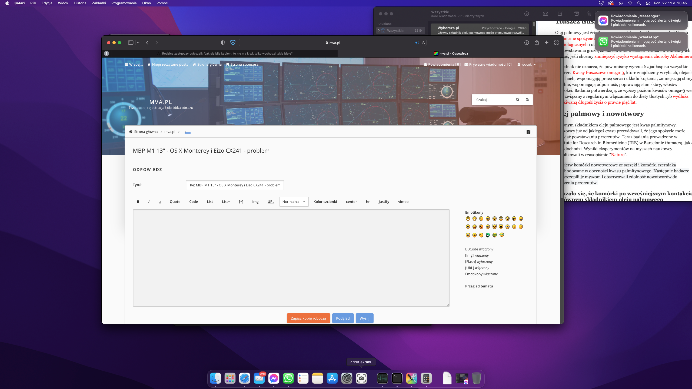Toggle underline u formatting button

(x=159, y=202)
